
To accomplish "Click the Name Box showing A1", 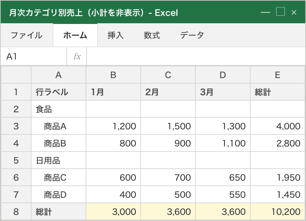I will pyautogui.click(x=34, y=56).
